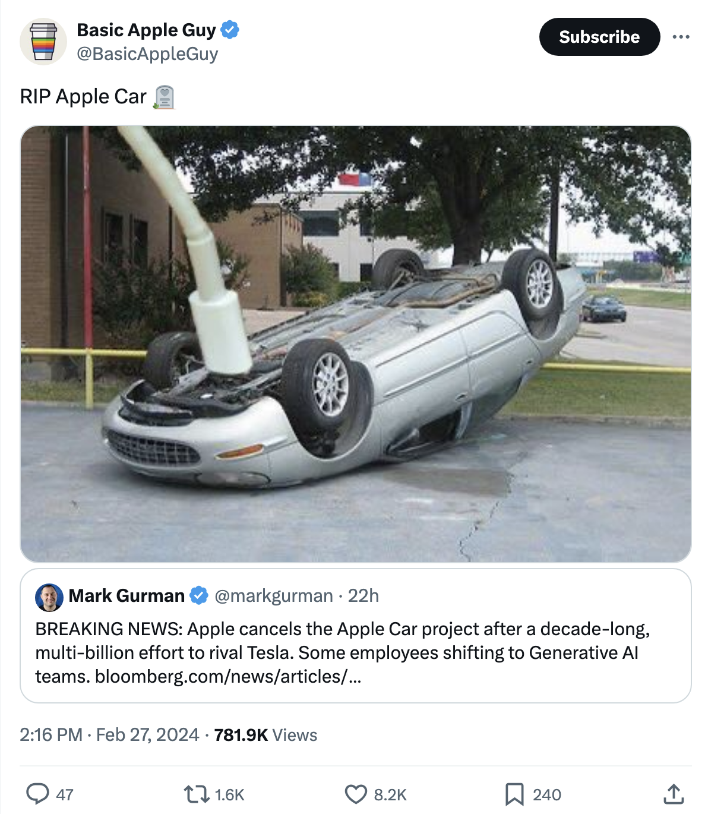Viewport: 708px width, 814px height.
Task: Click the 22h quoted tweet timestamp
Action: (x=364, y=595)
